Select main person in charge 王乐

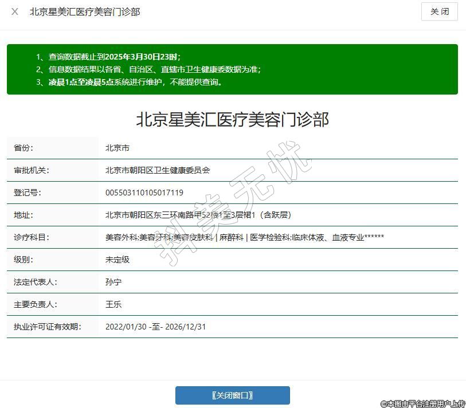point(113,304)
